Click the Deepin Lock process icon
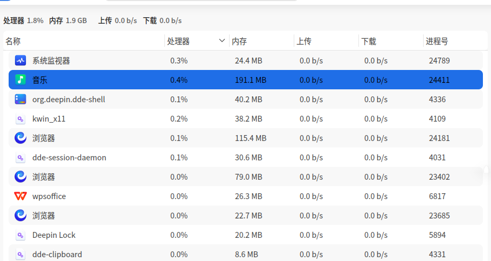The width and height of the screenshot is (491, 261). pos(20,235)
